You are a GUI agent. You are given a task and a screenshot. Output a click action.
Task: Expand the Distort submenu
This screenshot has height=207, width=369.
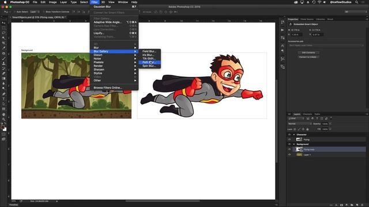point(114,55)
